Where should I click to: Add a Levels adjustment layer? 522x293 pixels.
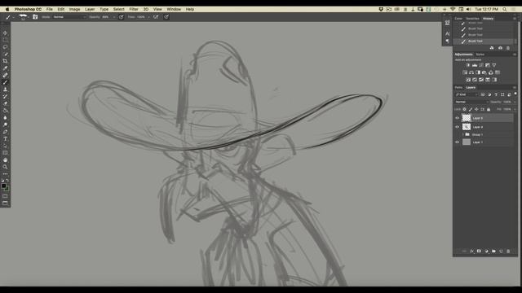pyautogui.click(x=475, y=65)
